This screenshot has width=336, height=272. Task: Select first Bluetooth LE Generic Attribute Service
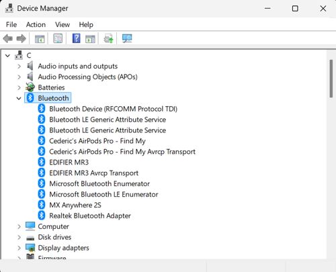[108, 120]
